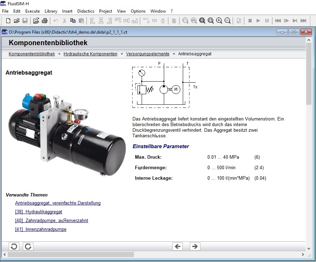Click the hydraulic circuit symbol diagram

[x=165, y=85]
